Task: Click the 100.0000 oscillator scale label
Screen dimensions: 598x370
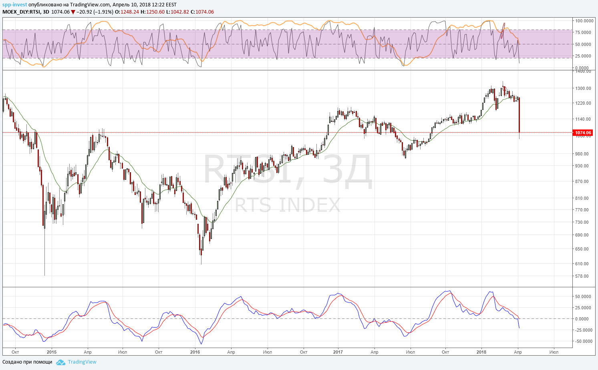Action: click(x=584, y=21)
